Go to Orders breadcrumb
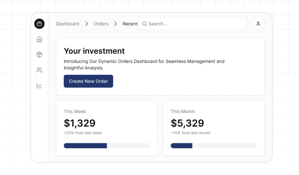Screen dimensions: 299x175 pos(101,24)
